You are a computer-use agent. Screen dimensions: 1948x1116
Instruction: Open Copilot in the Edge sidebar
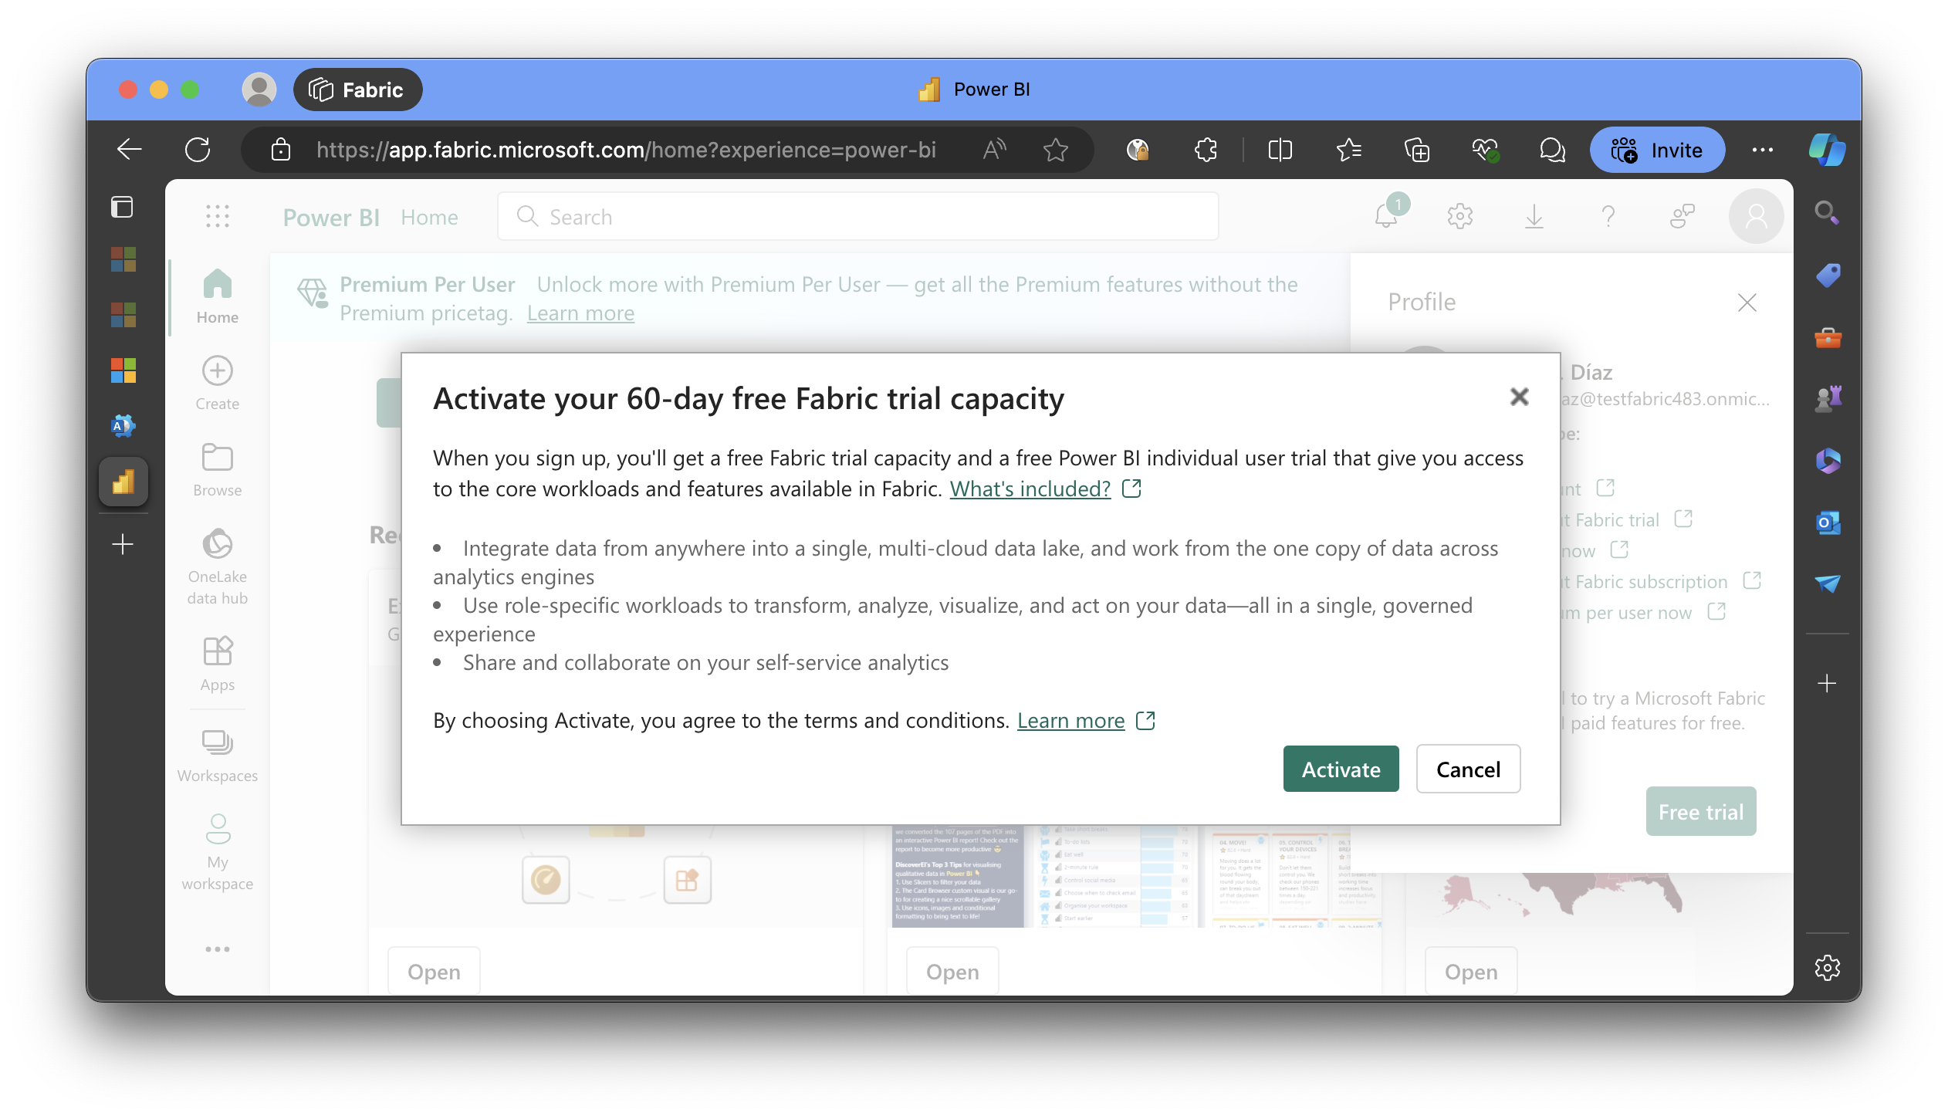(1827, 150)
